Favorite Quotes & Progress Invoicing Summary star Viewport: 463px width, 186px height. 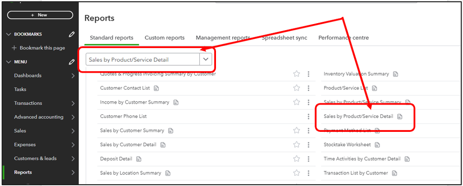click(297, 74)
